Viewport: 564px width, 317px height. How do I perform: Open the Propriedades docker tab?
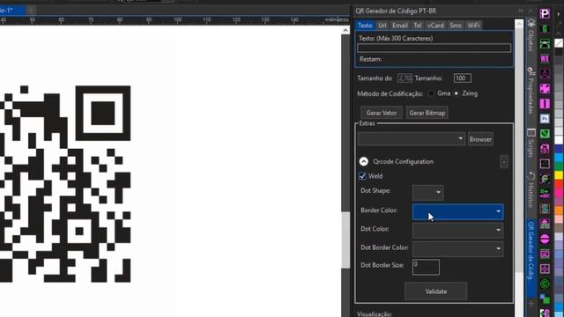click(531, 90)
